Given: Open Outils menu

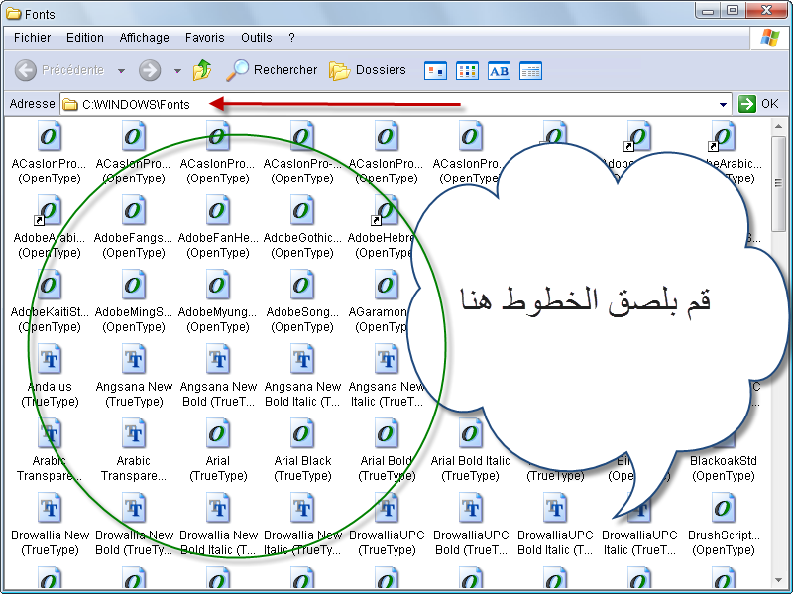Looking at the screenshot, I should point(257,38).
